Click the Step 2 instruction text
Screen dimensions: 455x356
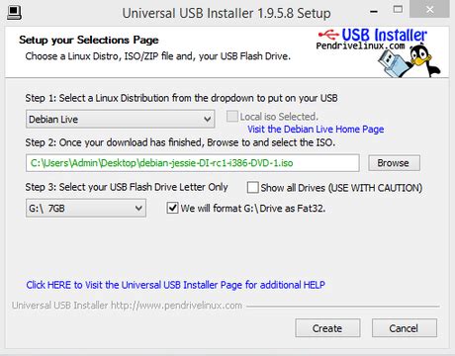tap(180, 142)
